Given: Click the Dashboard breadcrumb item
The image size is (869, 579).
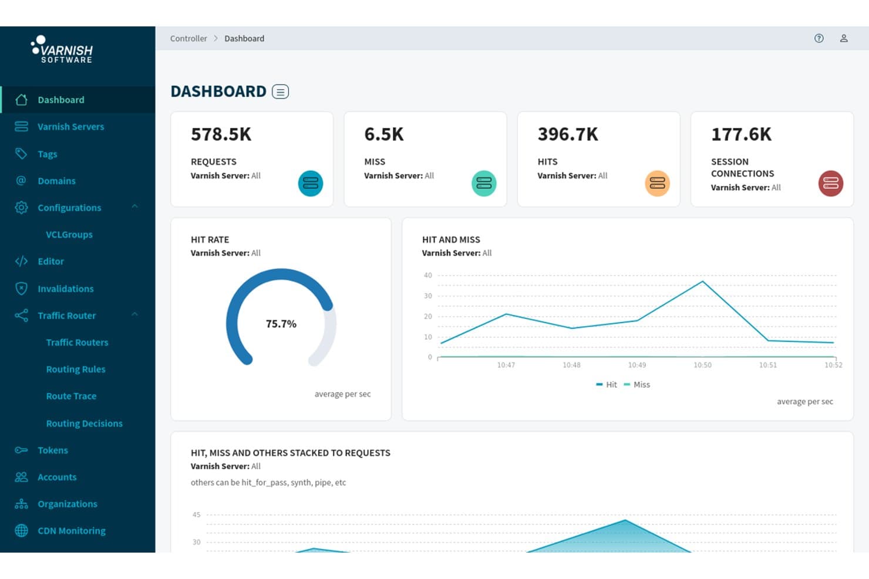Looking at the screenshot, I should coord(244,39).
